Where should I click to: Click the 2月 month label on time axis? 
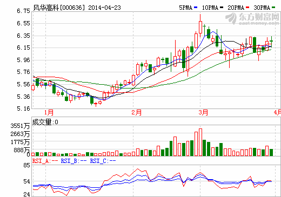click(x=136, y=113)
